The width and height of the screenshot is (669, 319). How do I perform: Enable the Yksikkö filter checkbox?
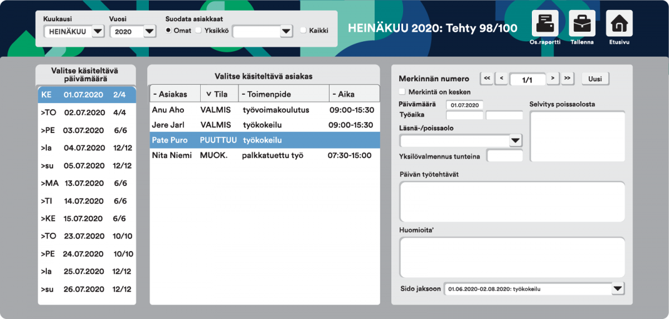click(x=198, y=31)
